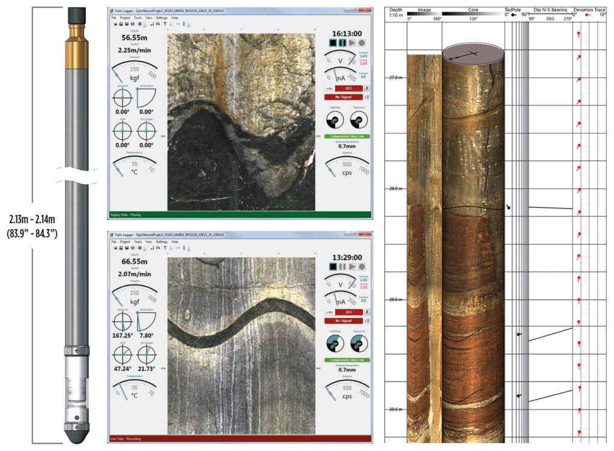Toggle the red OFF power switch in the upper window

pyautogui.click(x=348, y=88)
